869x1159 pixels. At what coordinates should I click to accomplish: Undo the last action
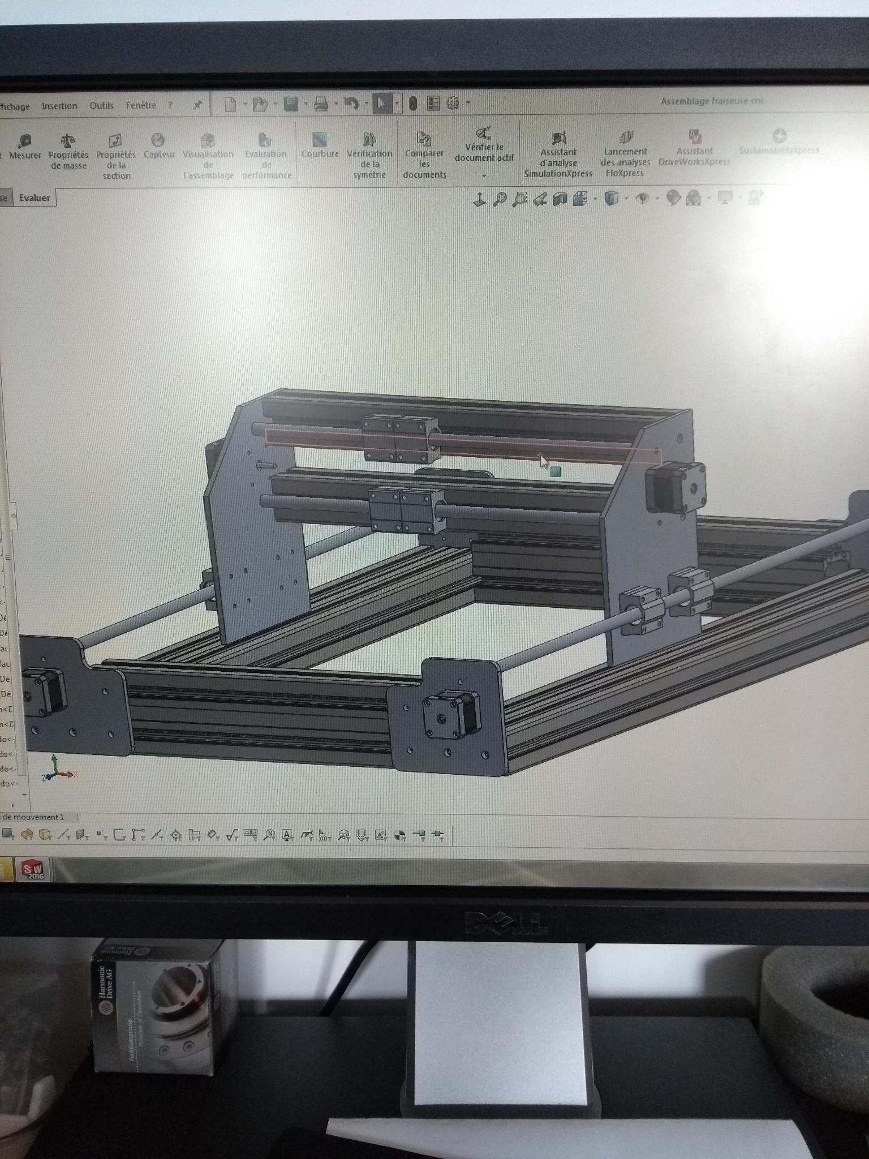click(x=352, y=104)
